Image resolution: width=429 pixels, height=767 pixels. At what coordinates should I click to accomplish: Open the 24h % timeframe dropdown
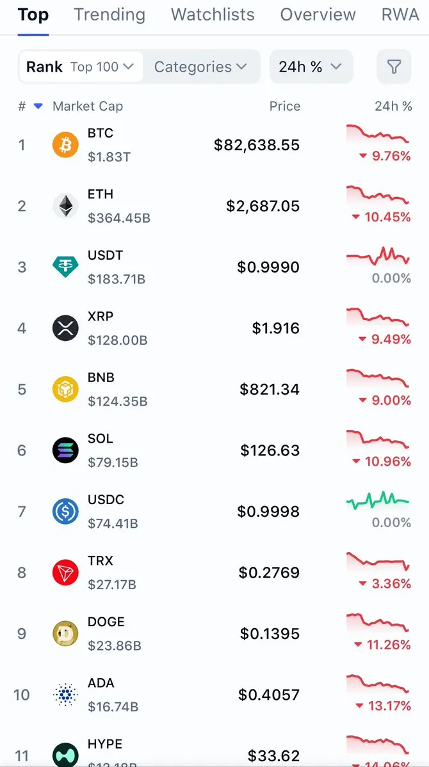coord(311,67)
